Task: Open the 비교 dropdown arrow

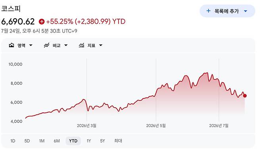Action: [x=66, y=45]
